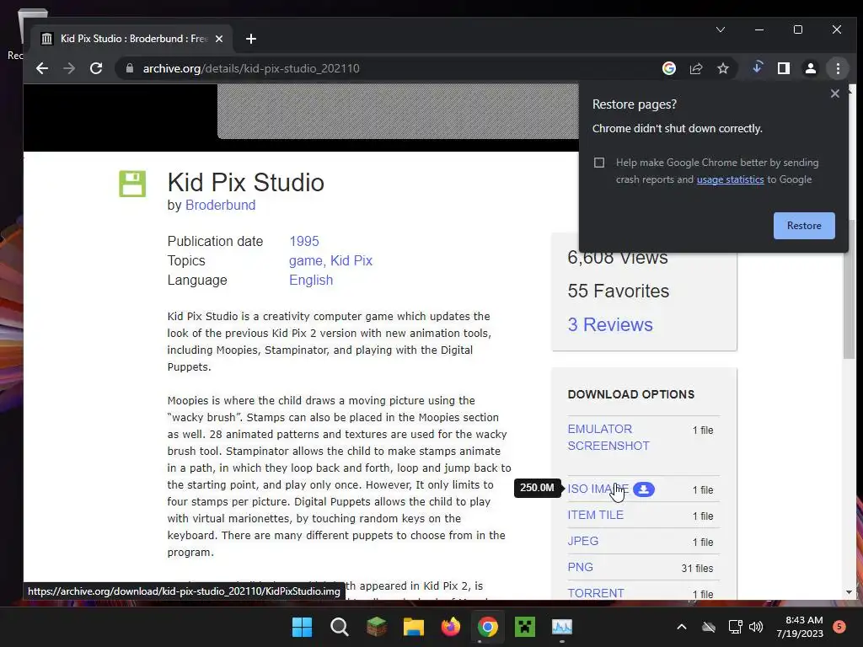
Task: Open Chrome profile avatar
Action: tap(811, 68)
